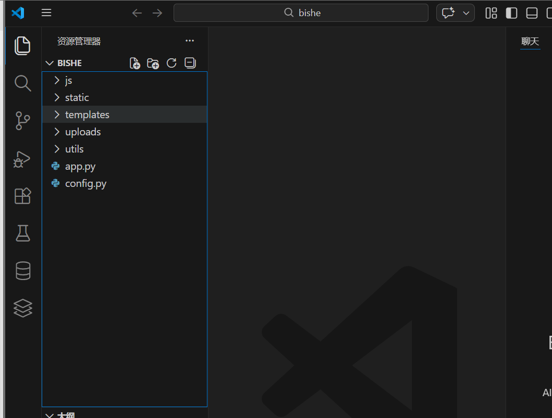Open the Testing flask view
552x418 pixels.
pos(23,233)
